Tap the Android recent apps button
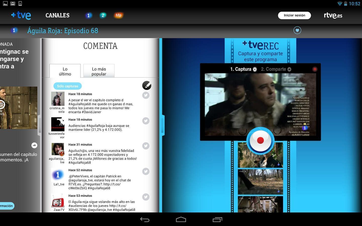Image resolution: width=362 pixels, height=226 pixels. [x=217, y=219]
